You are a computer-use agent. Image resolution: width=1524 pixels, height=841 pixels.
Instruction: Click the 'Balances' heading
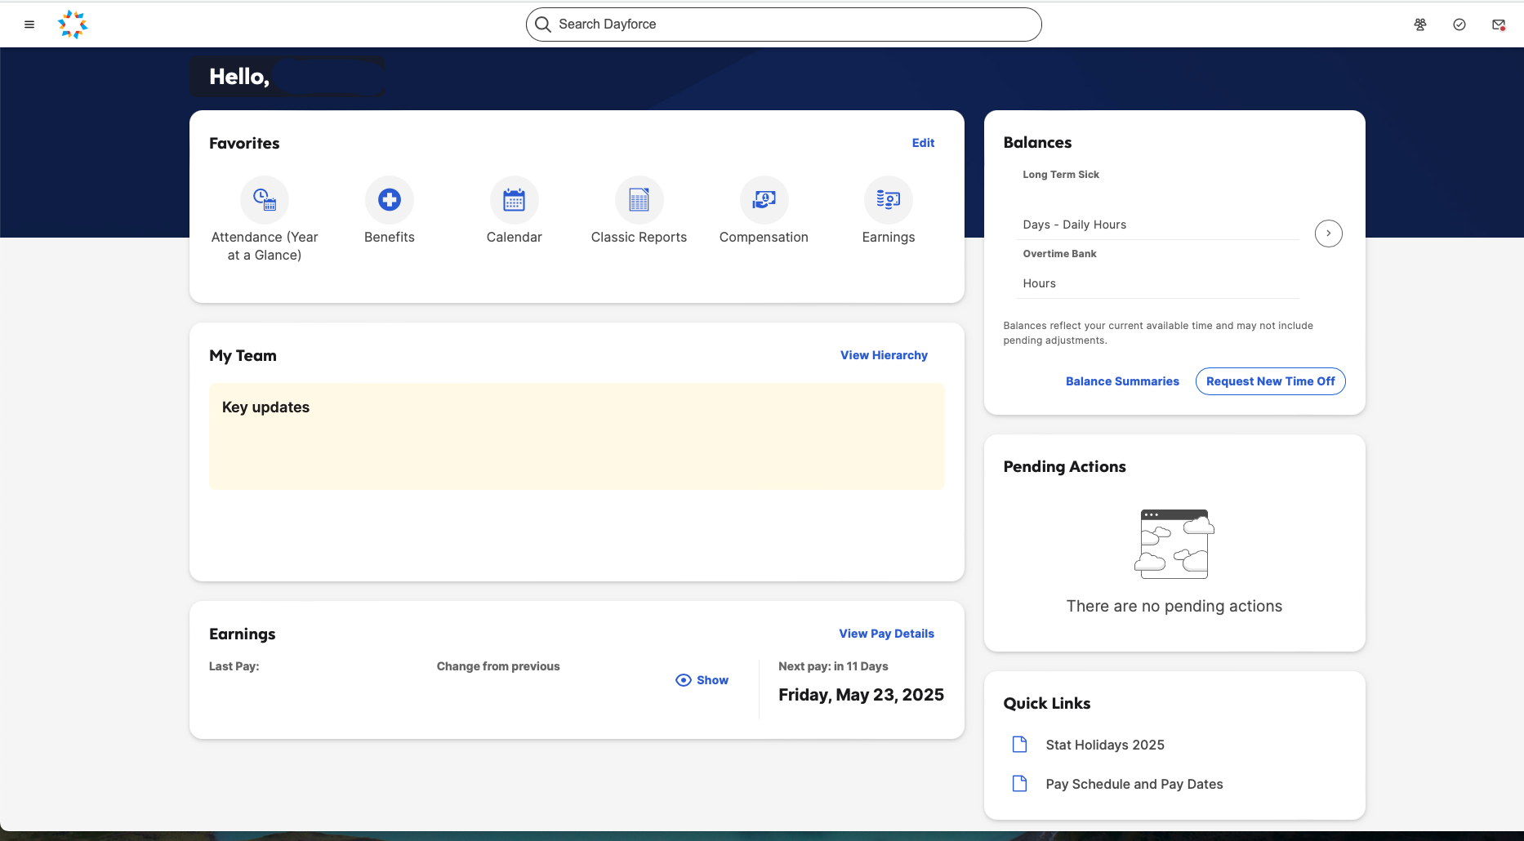[1037, 143]
